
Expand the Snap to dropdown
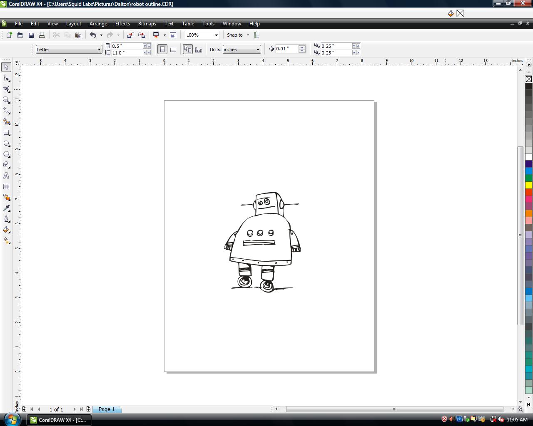(248, 35)
